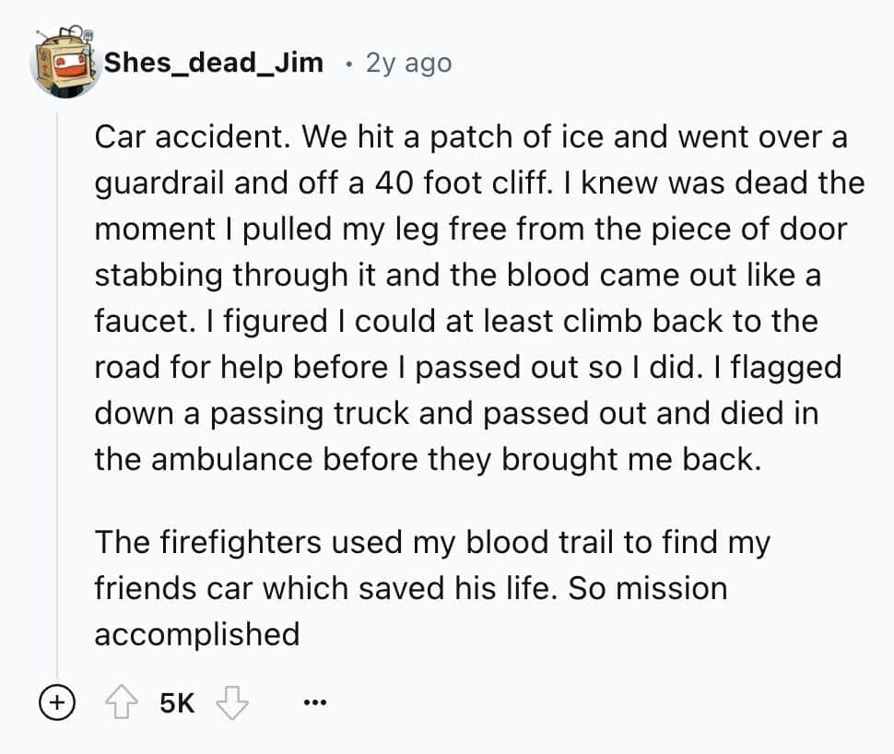Click the phrase "passing truck"

tap(312, 413)
